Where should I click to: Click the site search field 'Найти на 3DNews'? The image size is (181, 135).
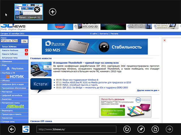point(9,41)
